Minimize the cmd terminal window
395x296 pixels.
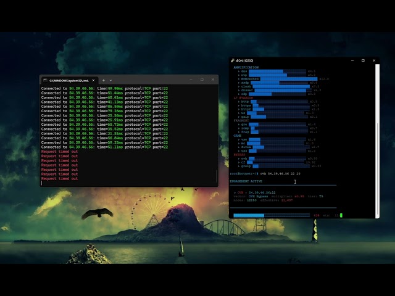pyautogui.click(x=191, y=80)
